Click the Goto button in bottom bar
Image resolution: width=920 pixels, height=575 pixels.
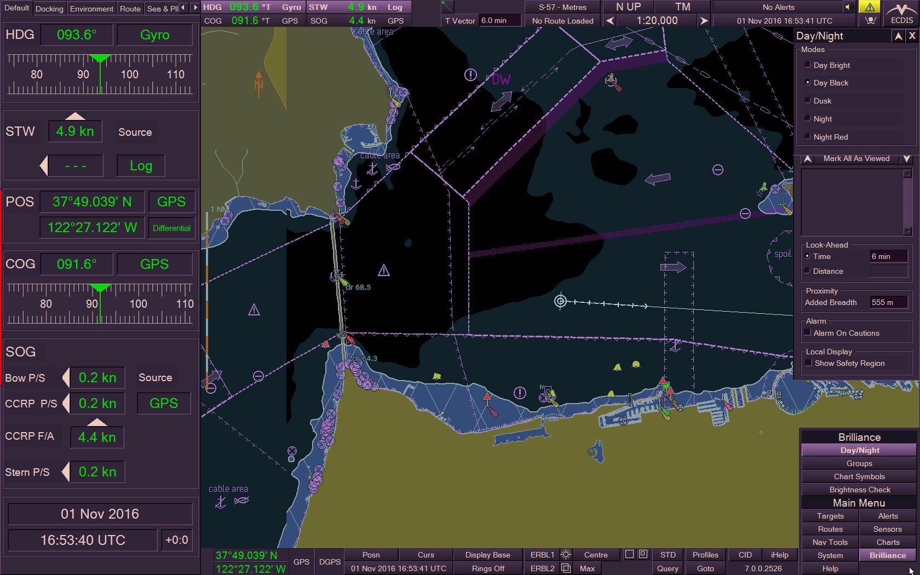pos(705,568)
